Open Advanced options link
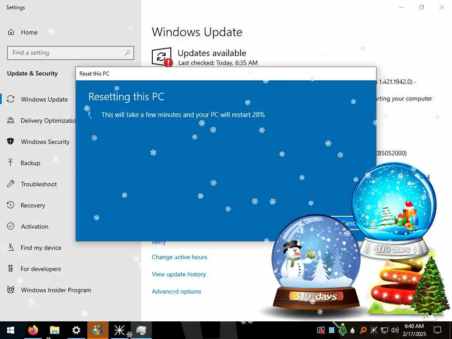452x339 pixels. point(177,291)
